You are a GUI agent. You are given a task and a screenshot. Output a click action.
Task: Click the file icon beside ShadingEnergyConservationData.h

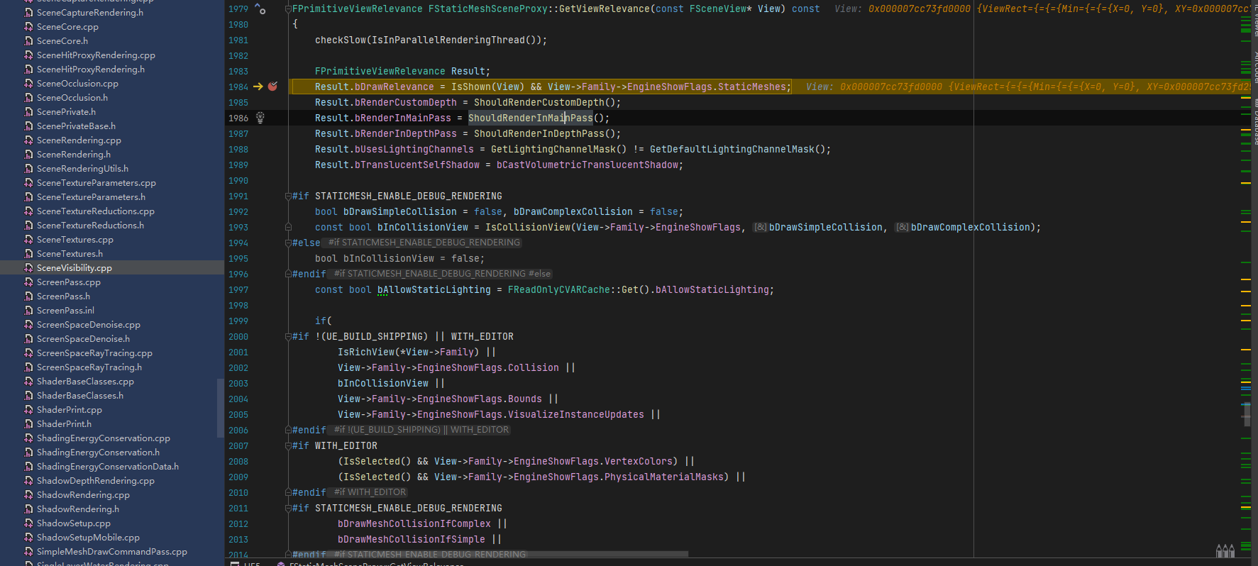click(28, 467)
